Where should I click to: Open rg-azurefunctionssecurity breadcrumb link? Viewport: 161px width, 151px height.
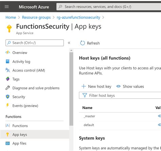coord(78,17)
